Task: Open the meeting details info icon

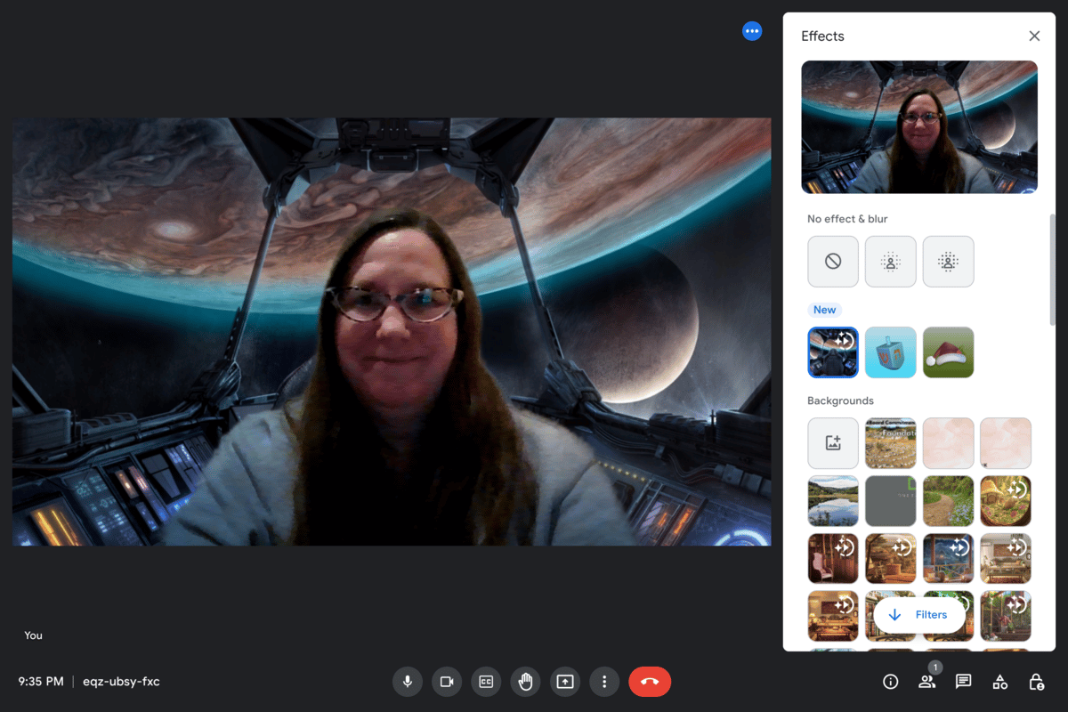Action: (890, 682)
